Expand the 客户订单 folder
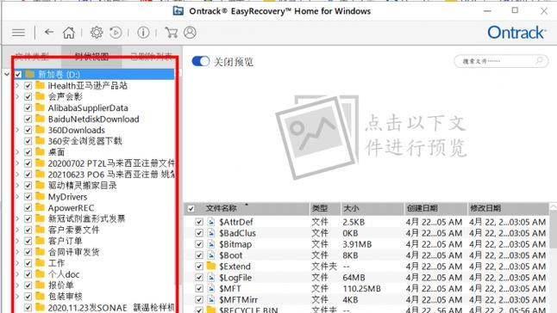The height and width of the screenshot is (313, 557). (x=17, y=241)
